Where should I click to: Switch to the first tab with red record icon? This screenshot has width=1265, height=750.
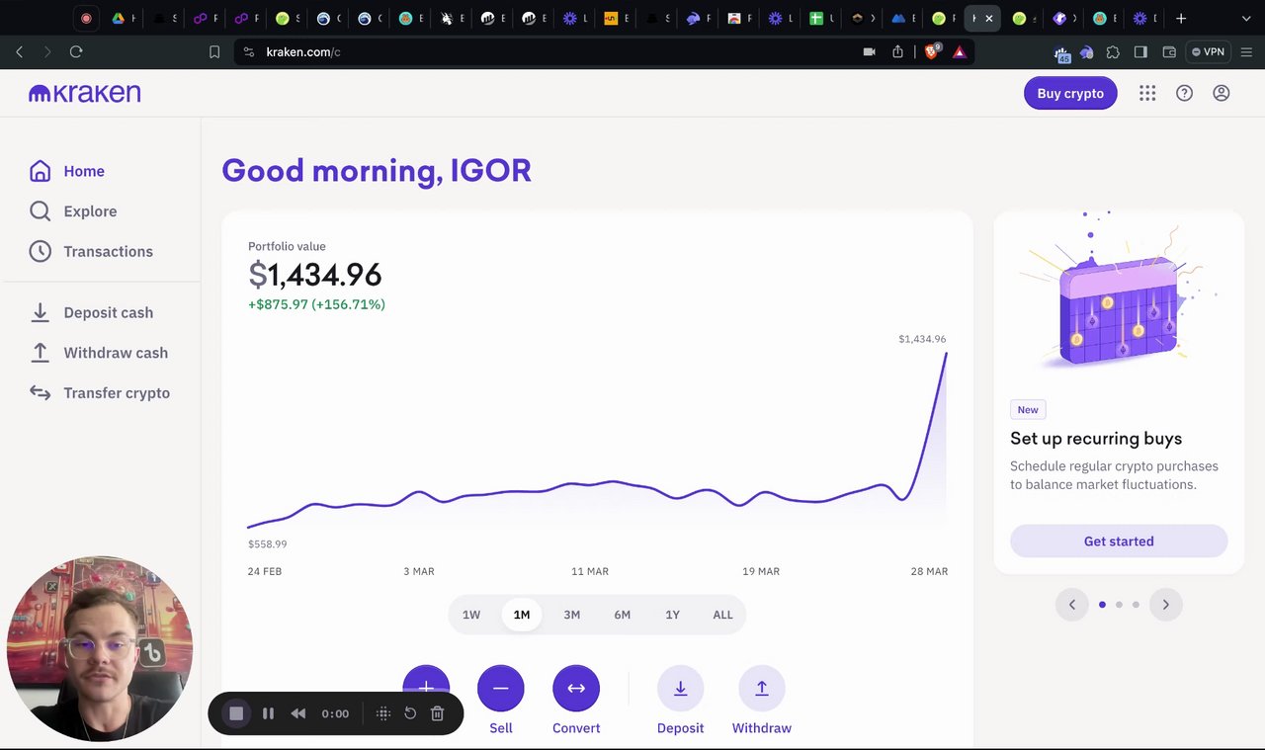[x=86, y=18]
